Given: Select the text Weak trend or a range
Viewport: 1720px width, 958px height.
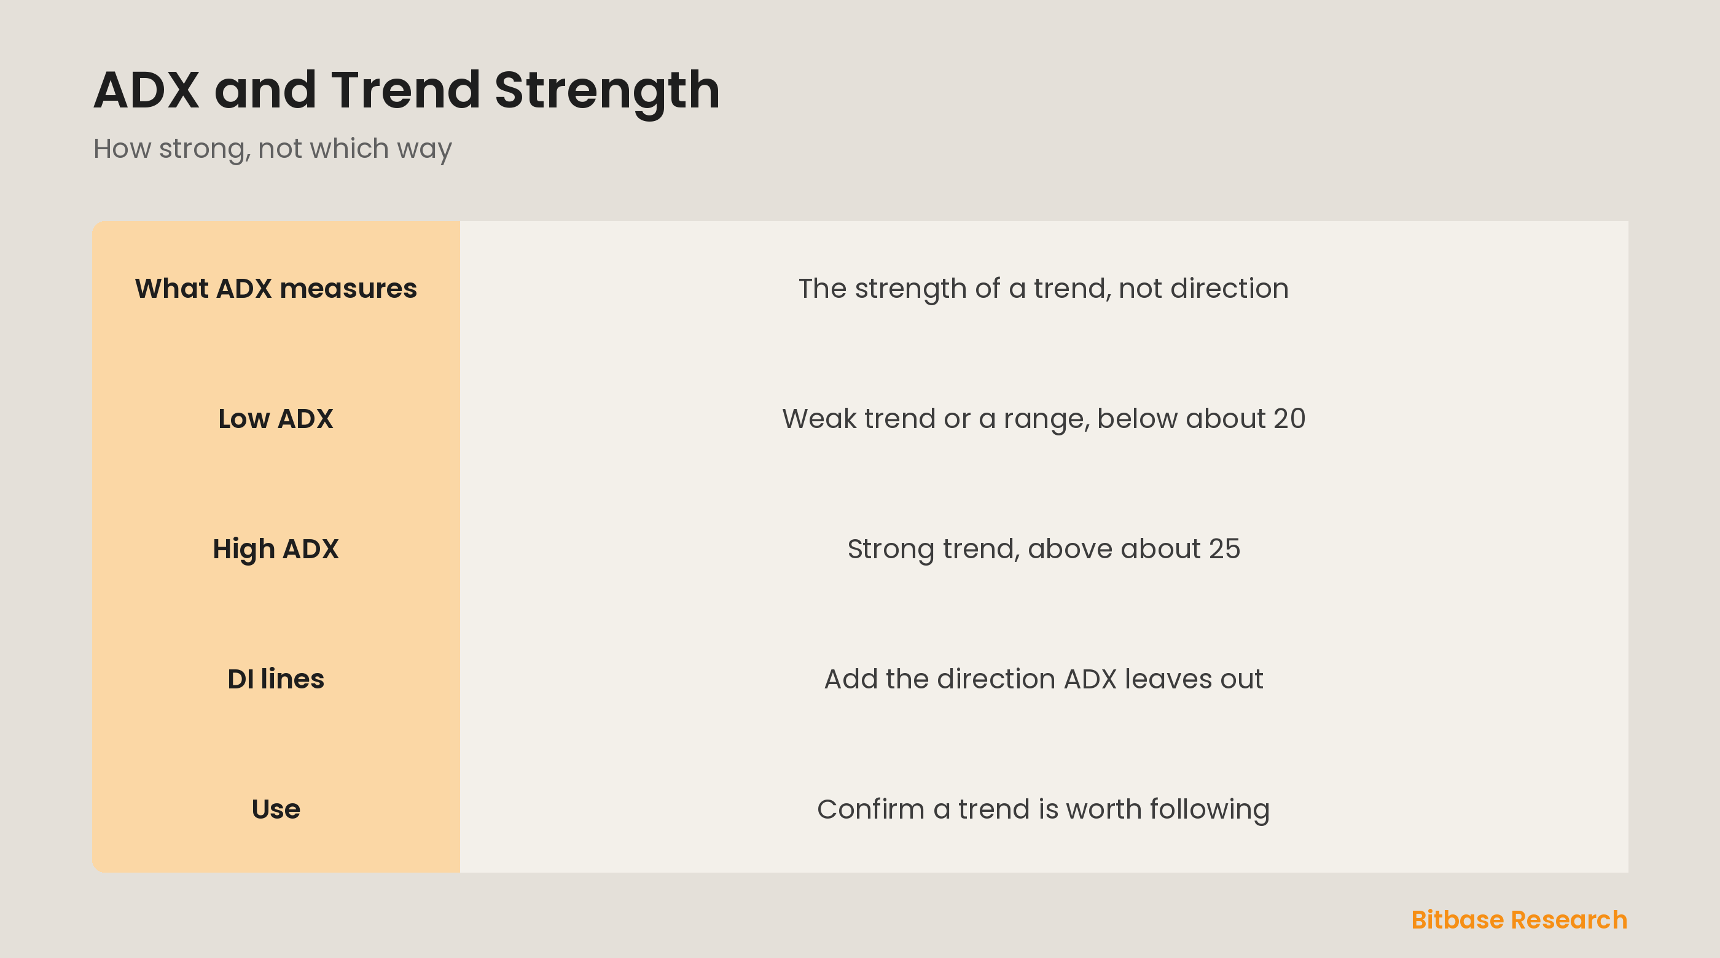Looking at the screenshot, I should tap(936, 419).
